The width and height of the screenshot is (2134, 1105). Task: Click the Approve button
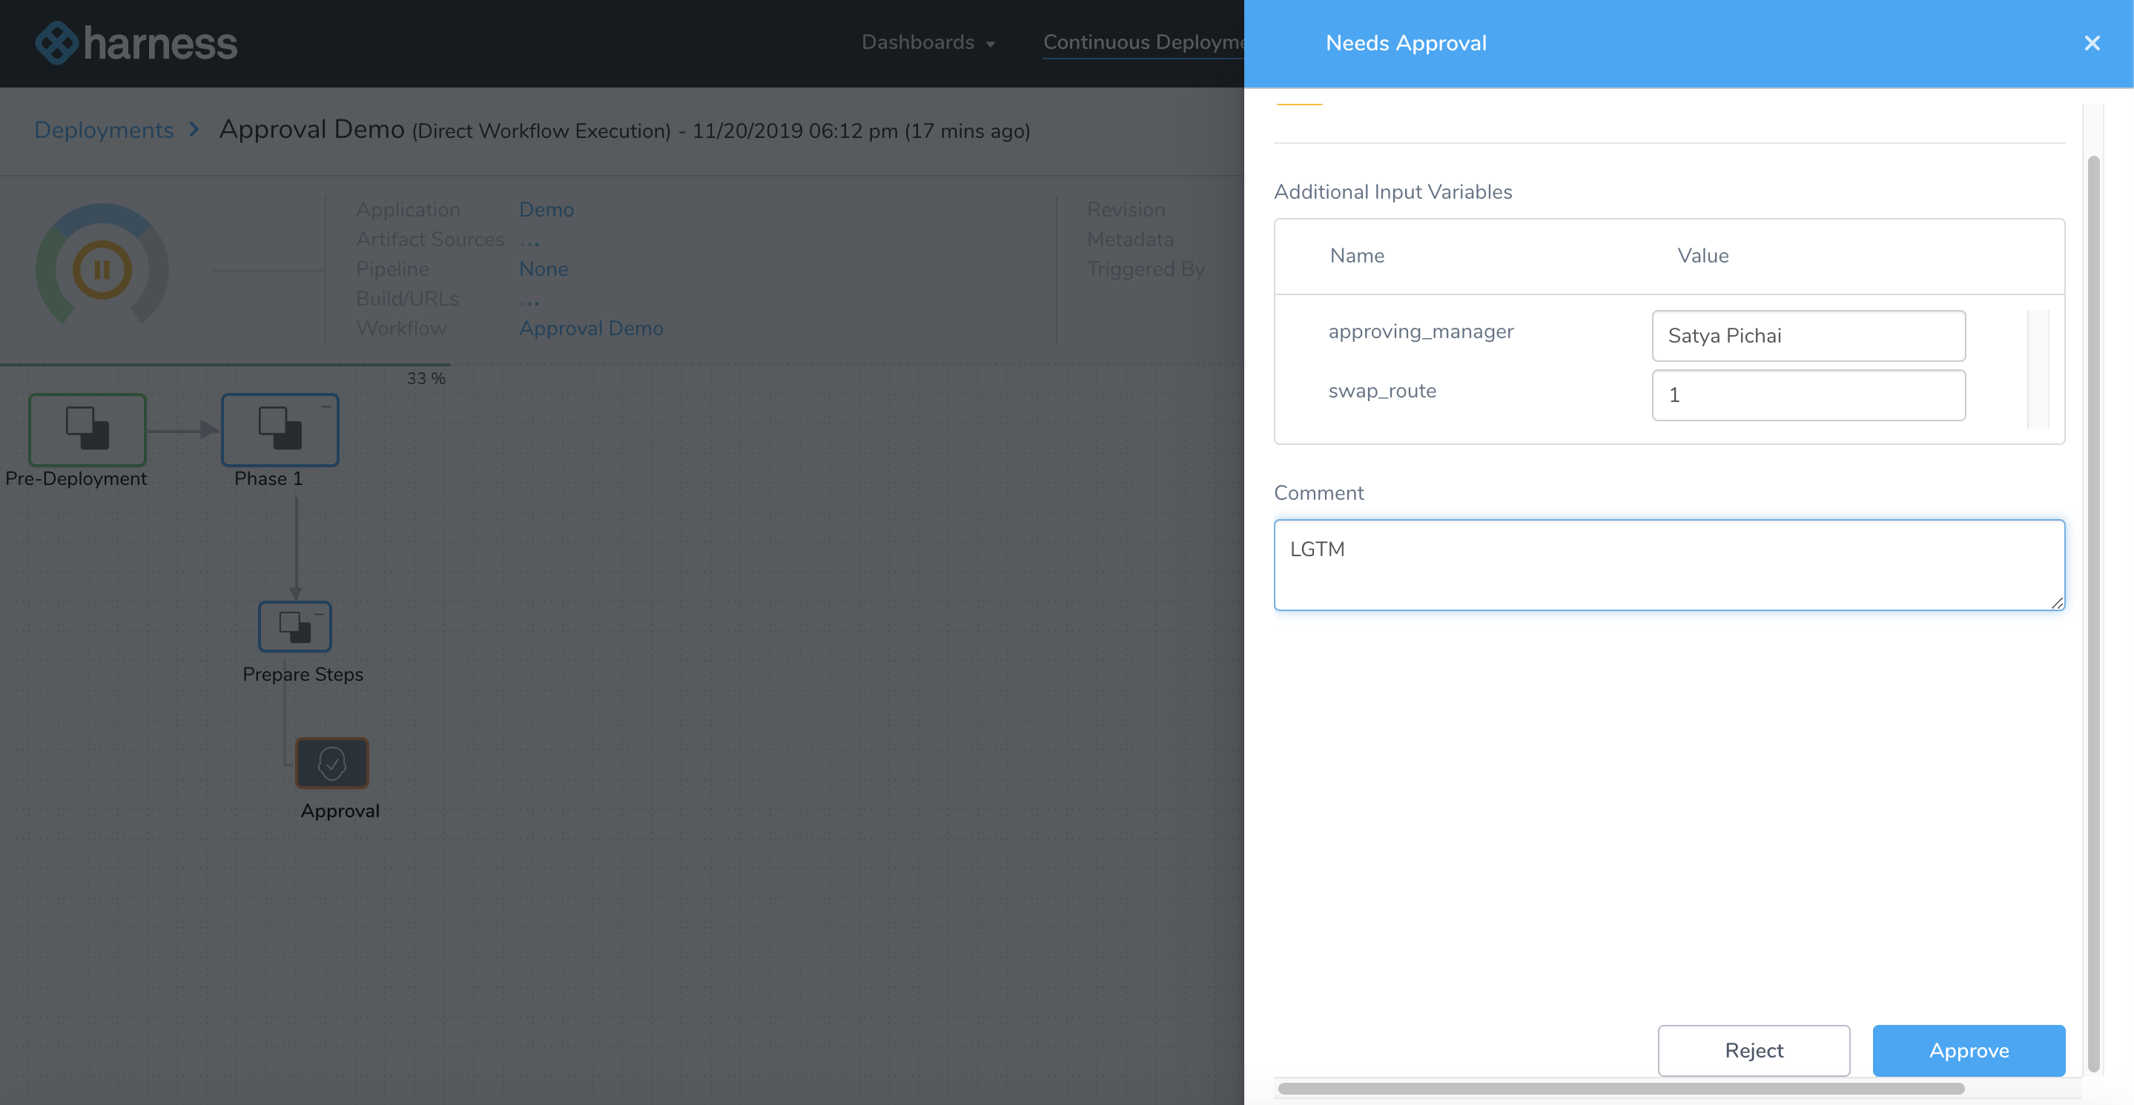(1969, 1050)
